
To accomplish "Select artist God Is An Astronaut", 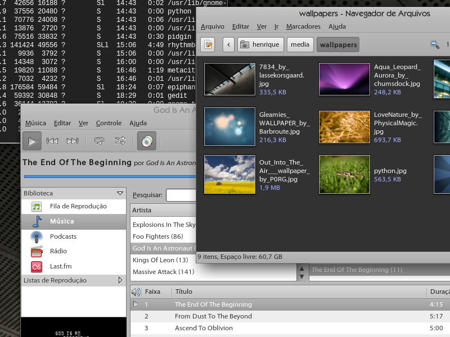I will (x=163, y=248).
